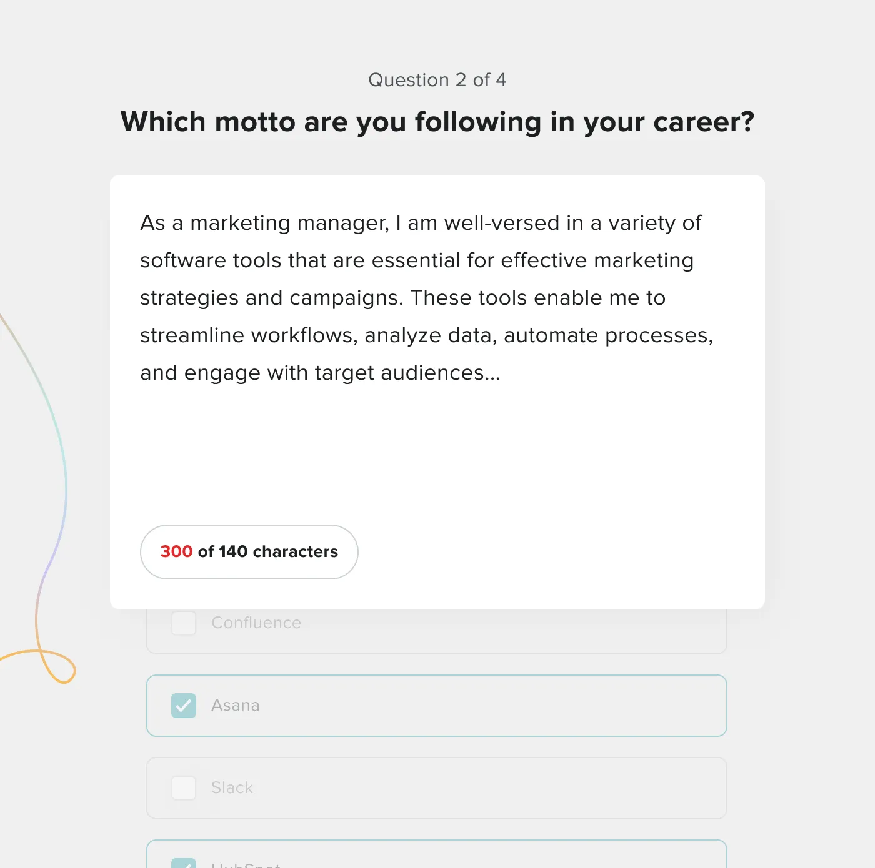Screen dimensions: 875x868
Task: Select the Slack option label
Action: (x=232, y=788)
